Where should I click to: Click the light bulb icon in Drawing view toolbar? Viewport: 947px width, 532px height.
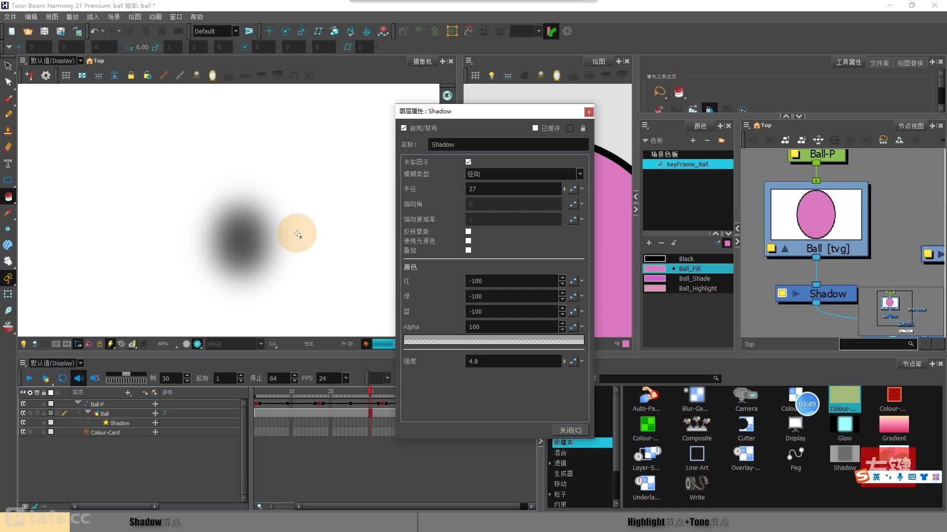coord(491,75)
